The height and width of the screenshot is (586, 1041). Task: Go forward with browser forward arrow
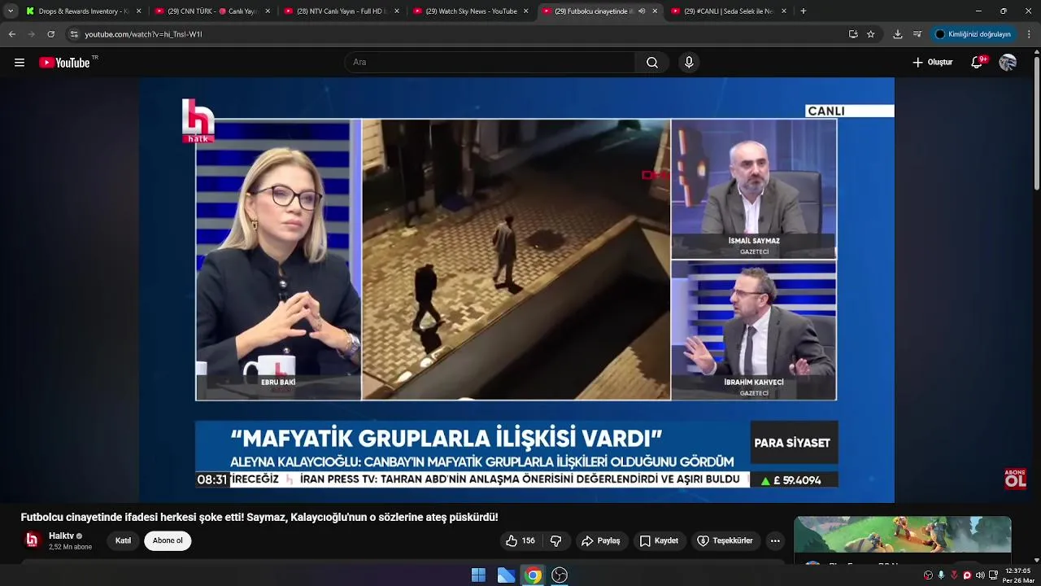click(x=31, y=34)
